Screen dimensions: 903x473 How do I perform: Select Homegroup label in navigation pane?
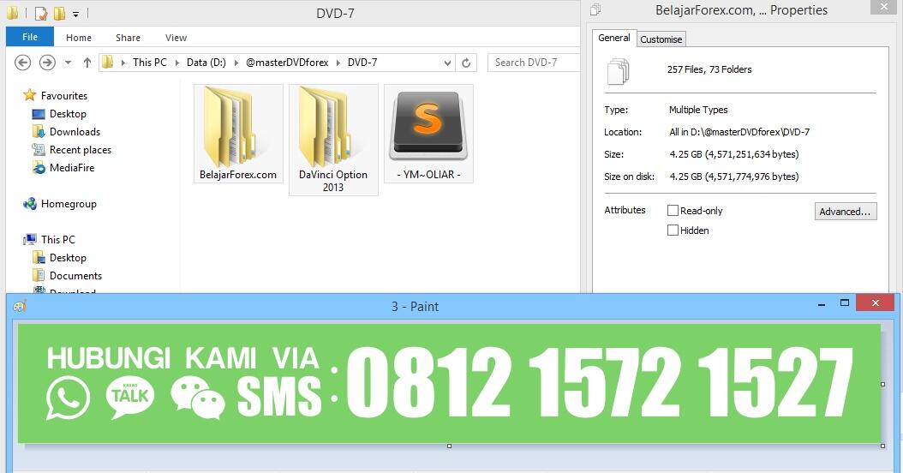tap(69, 204)
